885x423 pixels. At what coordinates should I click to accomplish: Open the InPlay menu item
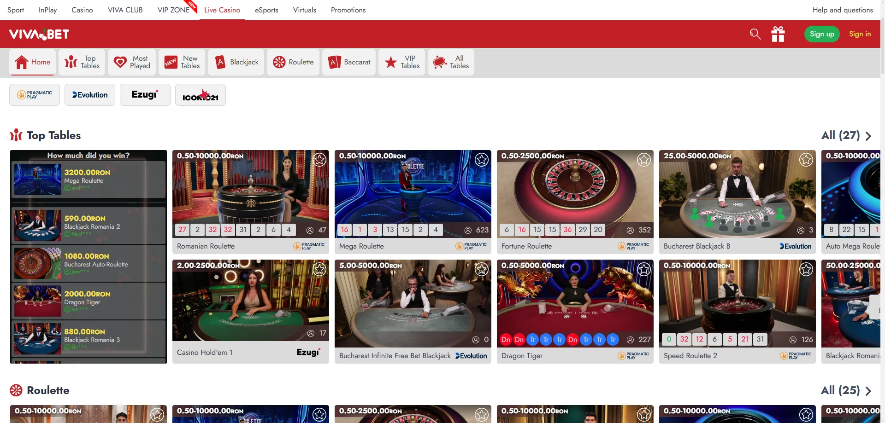click(x=47, y=10)
